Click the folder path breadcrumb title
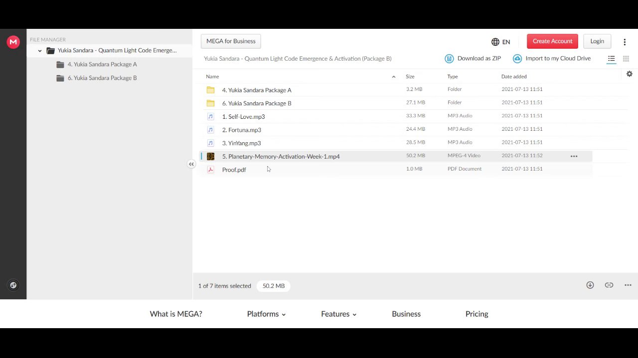Image resolution: width=638 pixels, height=358 pixels. 298,59
